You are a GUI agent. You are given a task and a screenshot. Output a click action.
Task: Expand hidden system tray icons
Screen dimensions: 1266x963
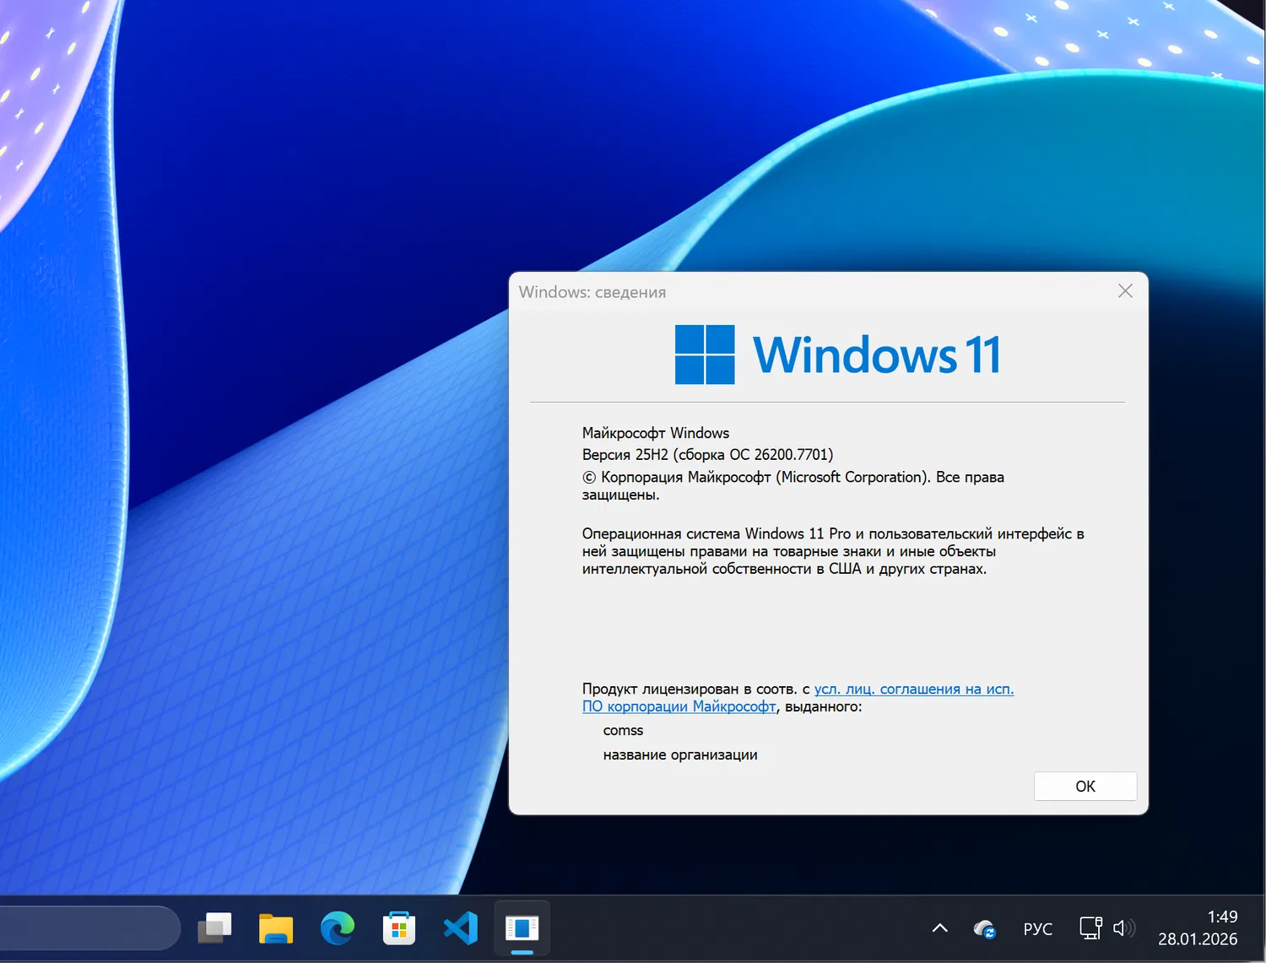[x=939, y=928]
